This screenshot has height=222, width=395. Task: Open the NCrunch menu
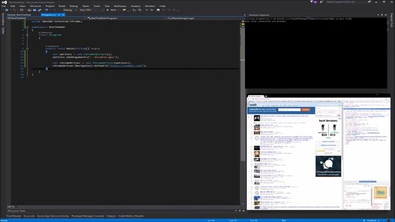[x=35, y=6]
